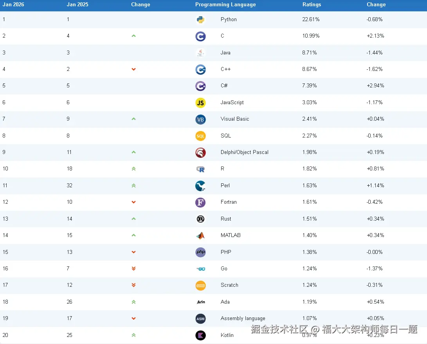Click PHP's -0.00% change value

tap(375, 252)
